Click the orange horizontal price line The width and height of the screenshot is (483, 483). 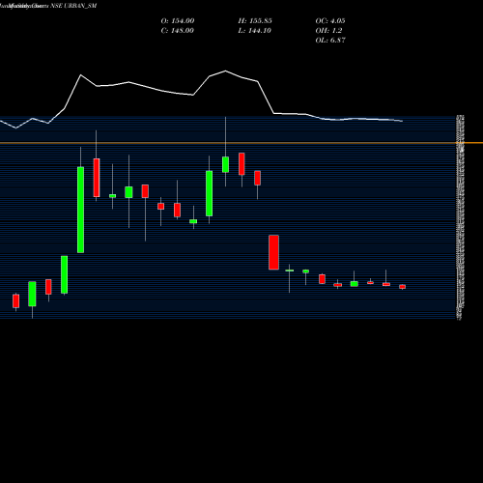241,143
